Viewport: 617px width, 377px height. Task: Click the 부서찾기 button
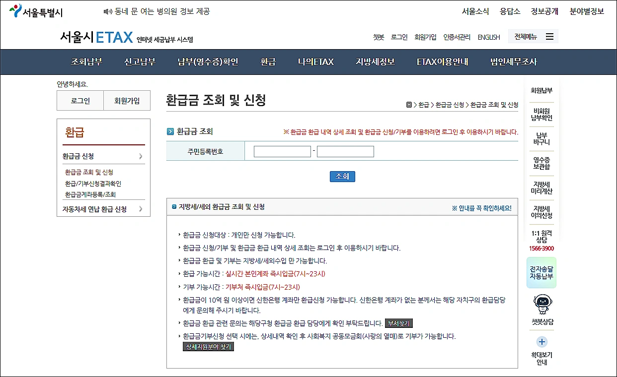tap(399, 323)
